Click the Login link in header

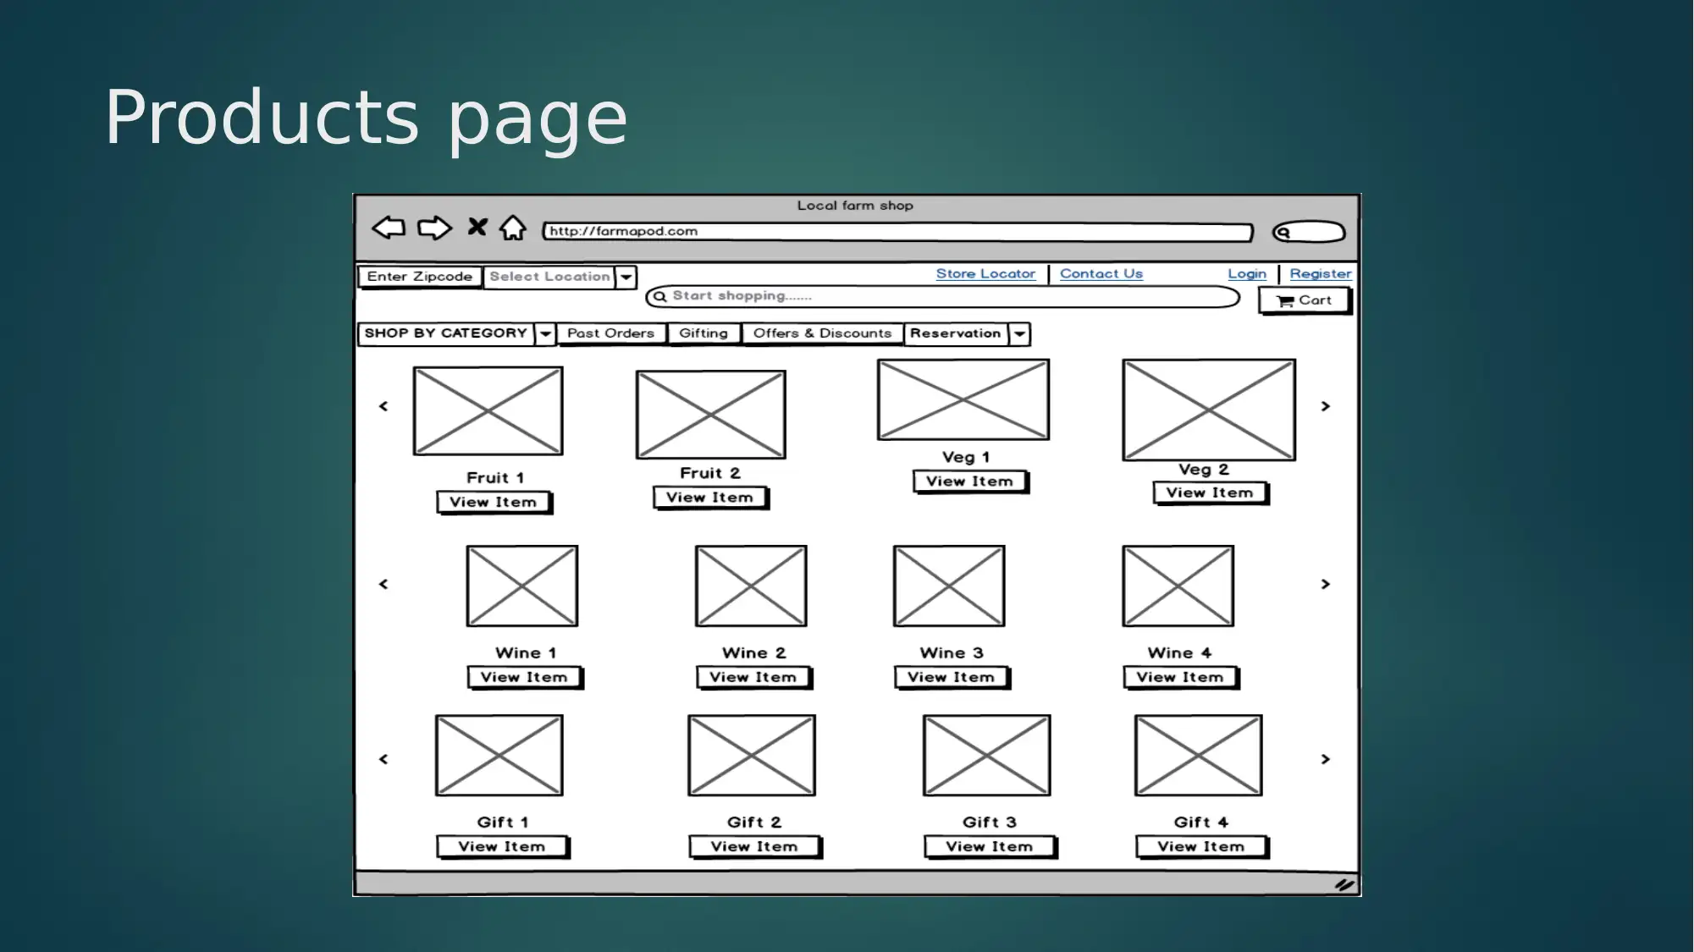(1247, 272)
